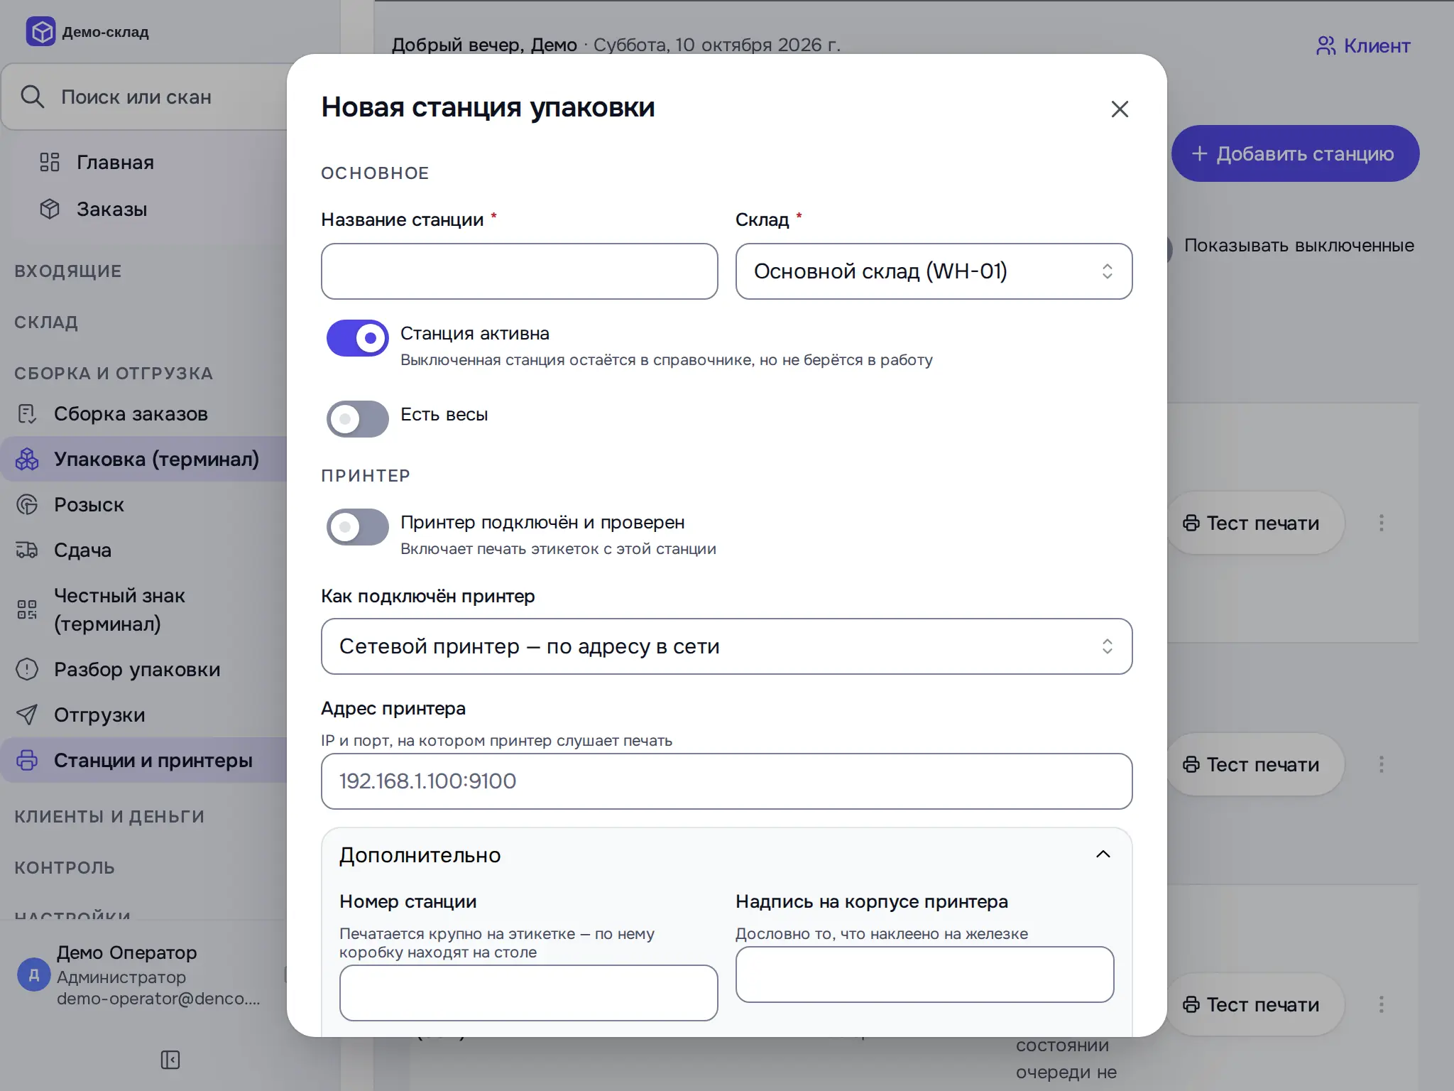Click the search magnifier icon
The height and width of the screenshot is (1091, 1454).
[x=33, y=97]
